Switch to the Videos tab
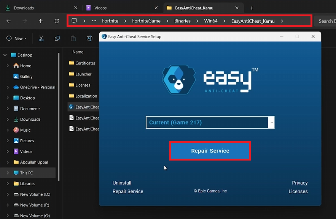Viewport: 336px width, 219px height. coord(122,8)
